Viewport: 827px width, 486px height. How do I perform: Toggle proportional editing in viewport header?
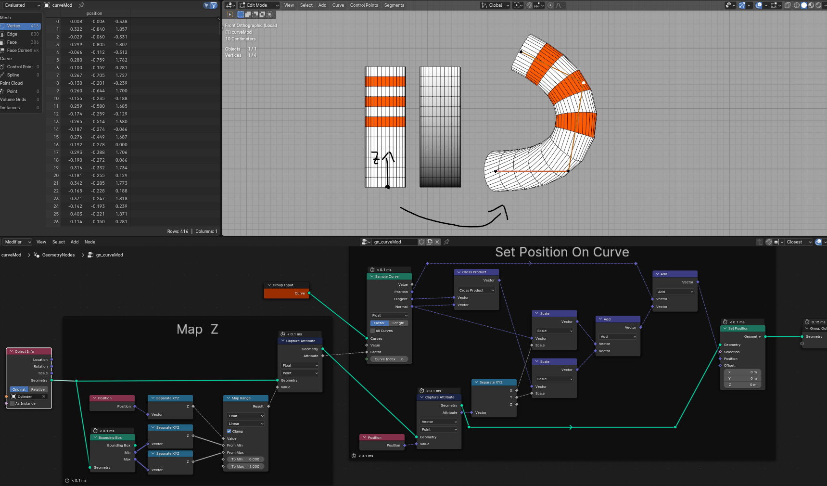point(551,5)
